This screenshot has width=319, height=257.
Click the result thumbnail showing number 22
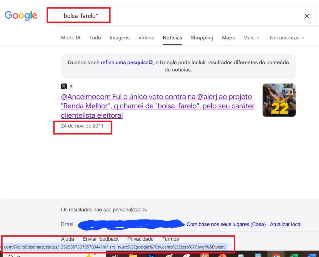pyautogui.click(x=279, y=100)
